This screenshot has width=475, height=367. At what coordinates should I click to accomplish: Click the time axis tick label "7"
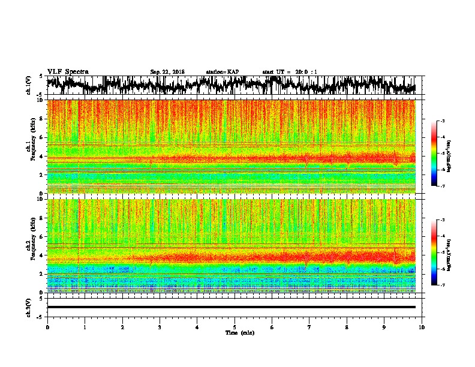309,327
